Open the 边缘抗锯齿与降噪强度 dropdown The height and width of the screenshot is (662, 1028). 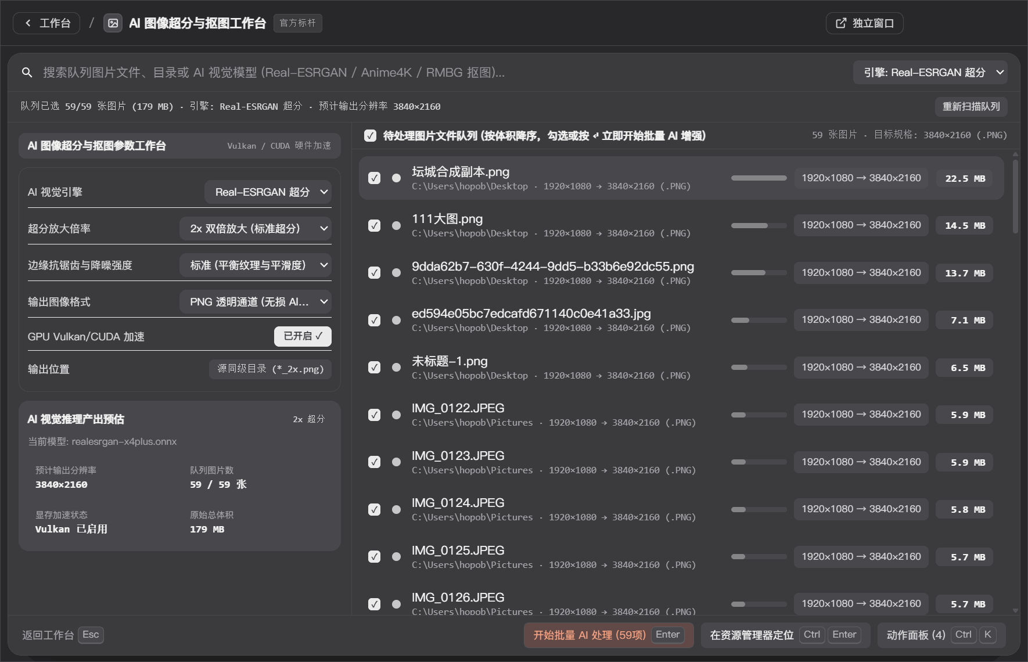[256, 265]
